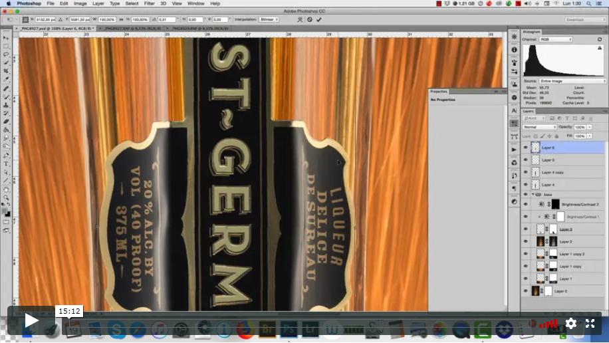The width and height of the screenshot is (609, 343).
Task: Hide Layer 6 visibility eye
Action: tap(525, 148)
